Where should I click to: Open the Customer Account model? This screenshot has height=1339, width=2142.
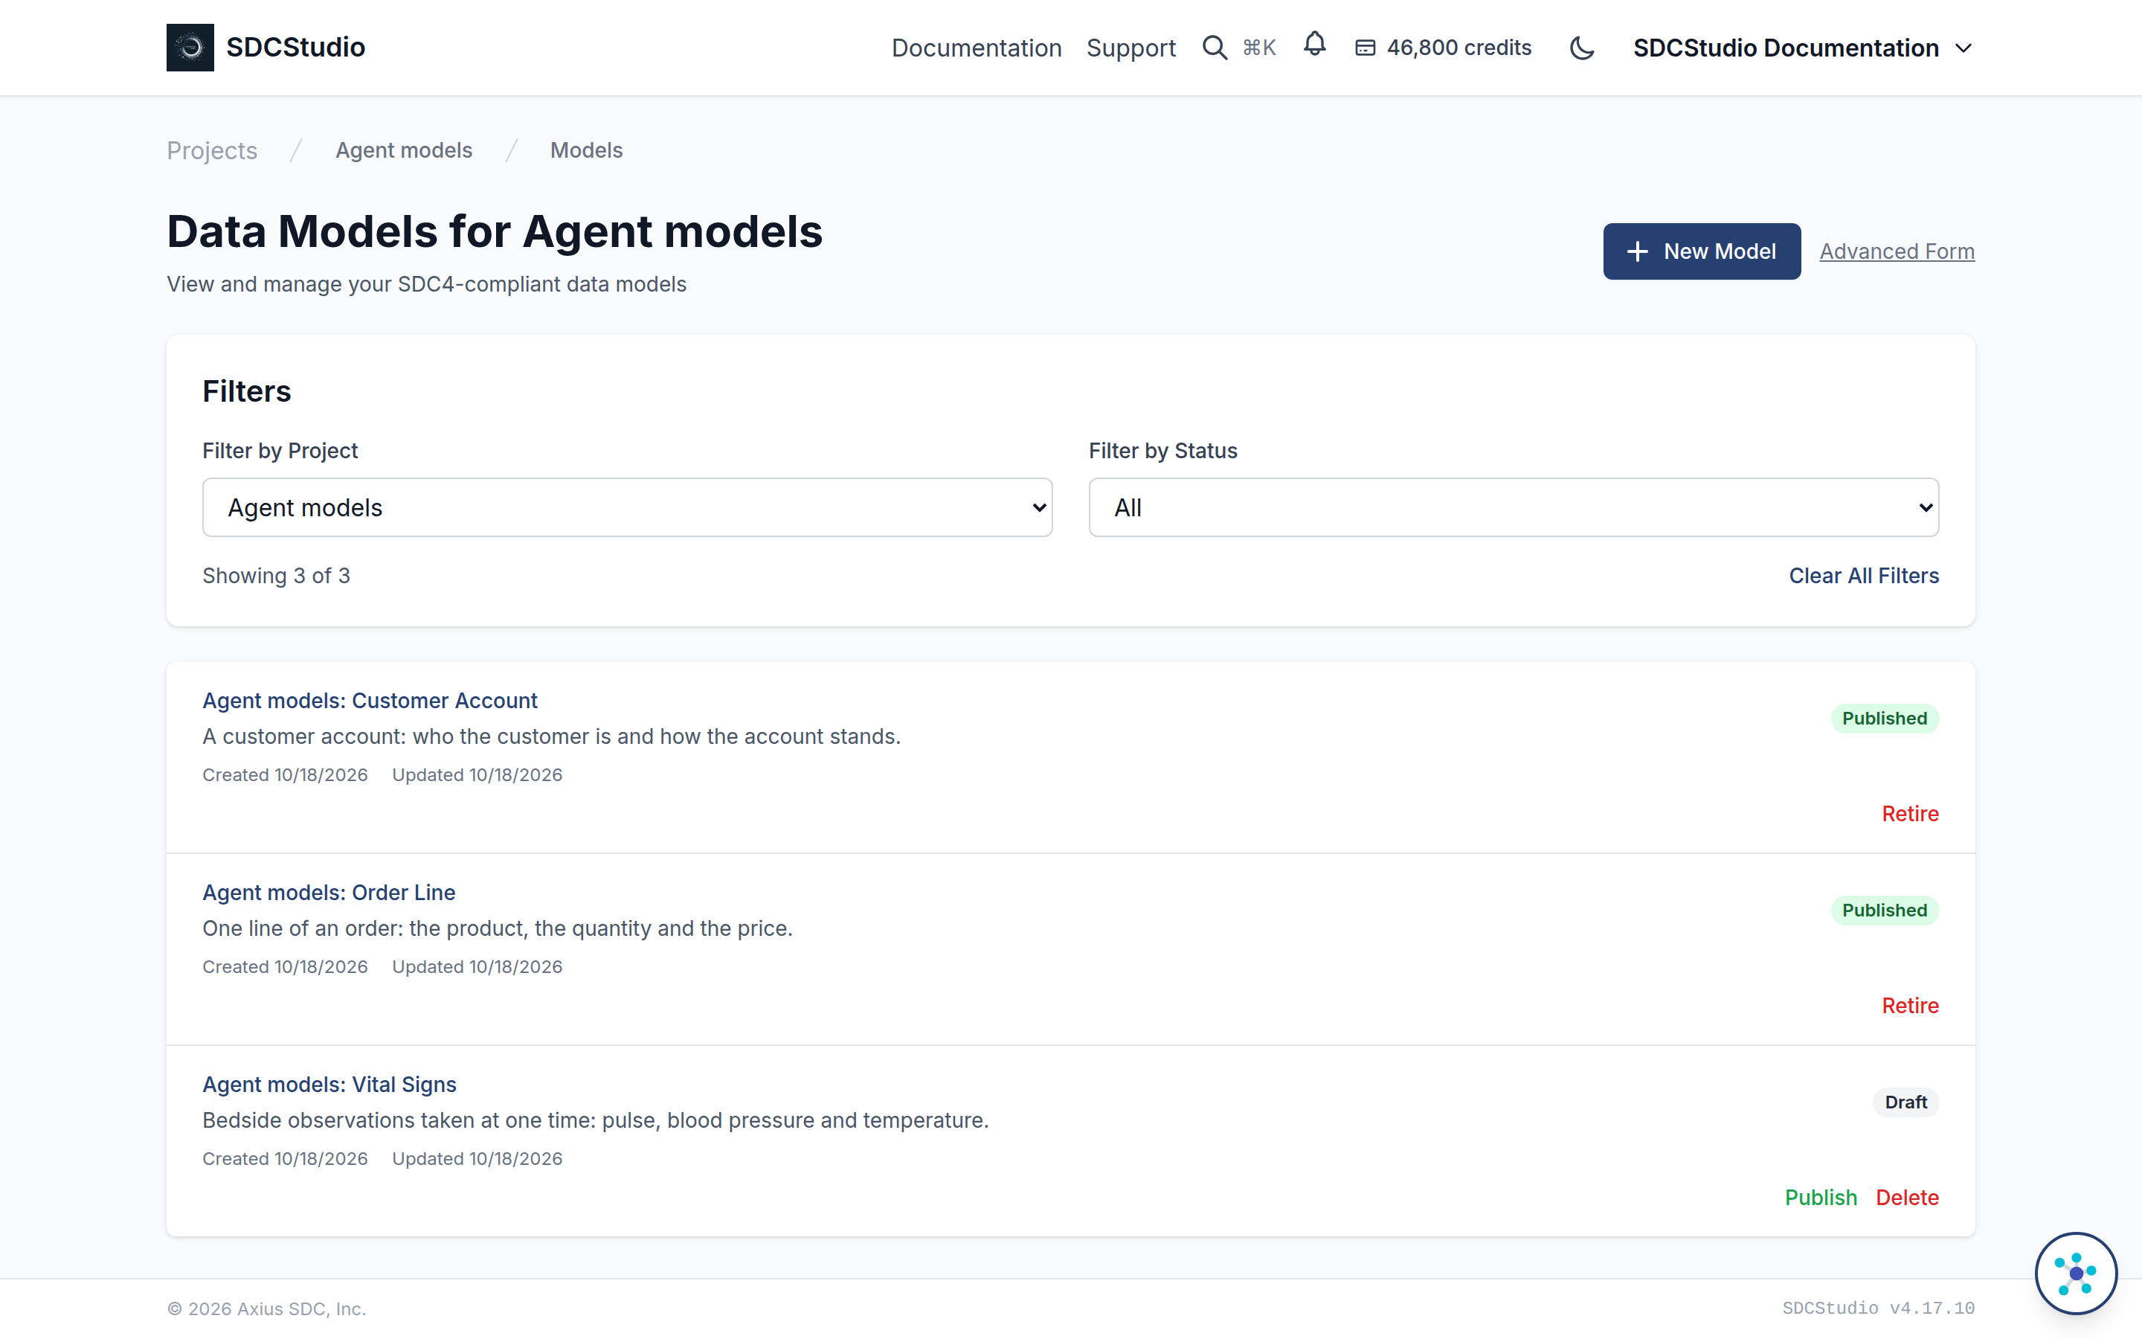[x=370, y=701]
